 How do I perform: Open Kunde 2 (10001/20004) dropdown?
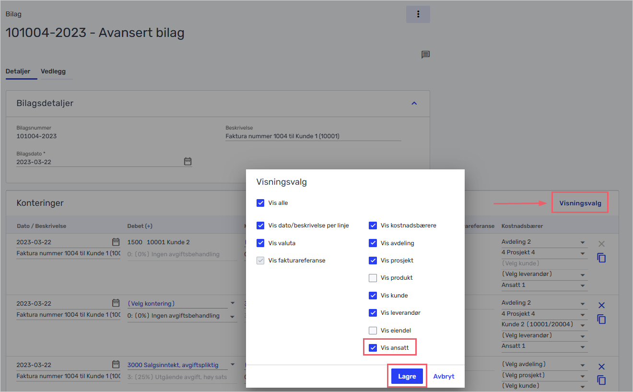(x=544, y=324)
